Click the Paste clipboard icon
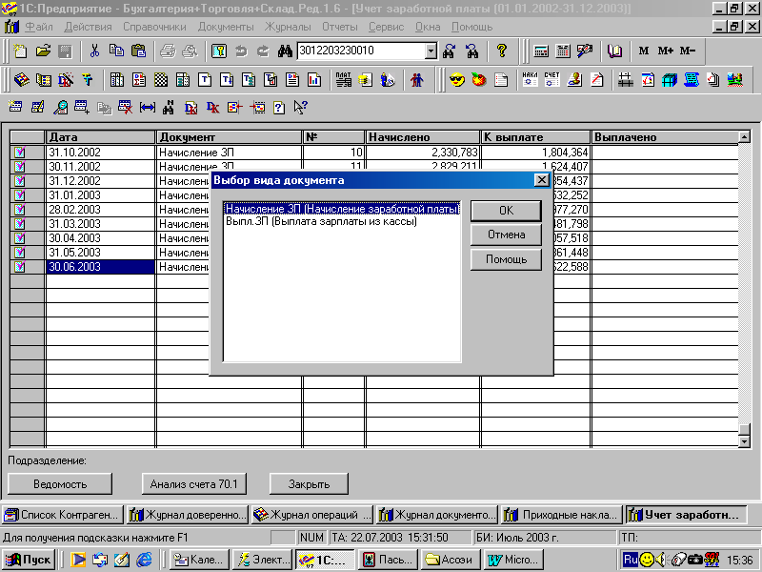762x572 pixels. click(138, 51)
